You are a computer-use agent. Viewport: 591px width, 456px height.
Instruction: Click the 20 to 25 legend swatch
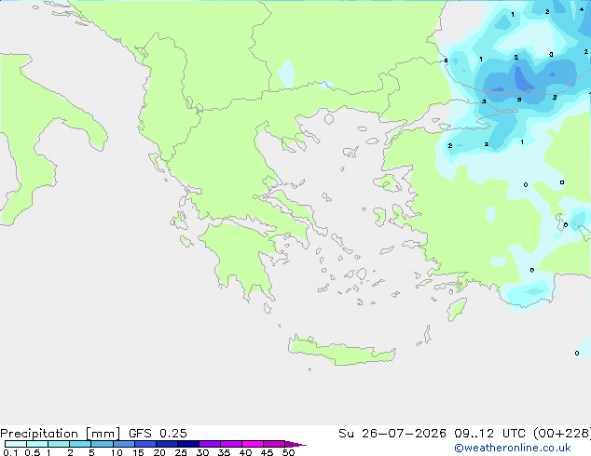coord(167,444)
